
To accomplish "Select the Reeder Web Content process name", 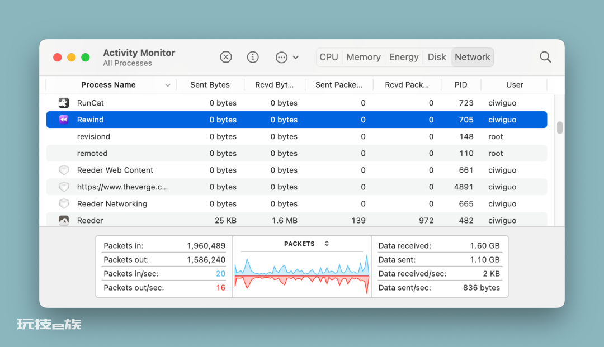I will [115, 170].
